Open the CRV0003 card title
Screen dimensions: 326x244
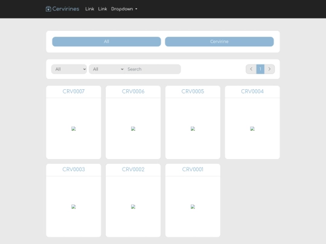click(74, 169)
